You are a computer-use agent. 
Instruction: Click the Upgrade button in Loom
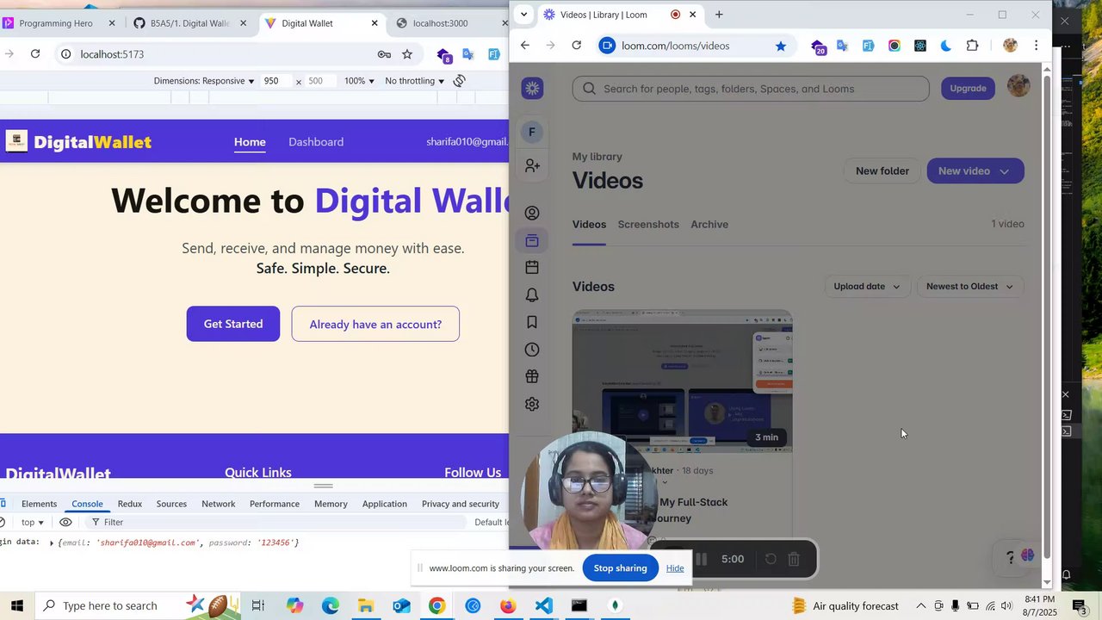pos(968,88)
